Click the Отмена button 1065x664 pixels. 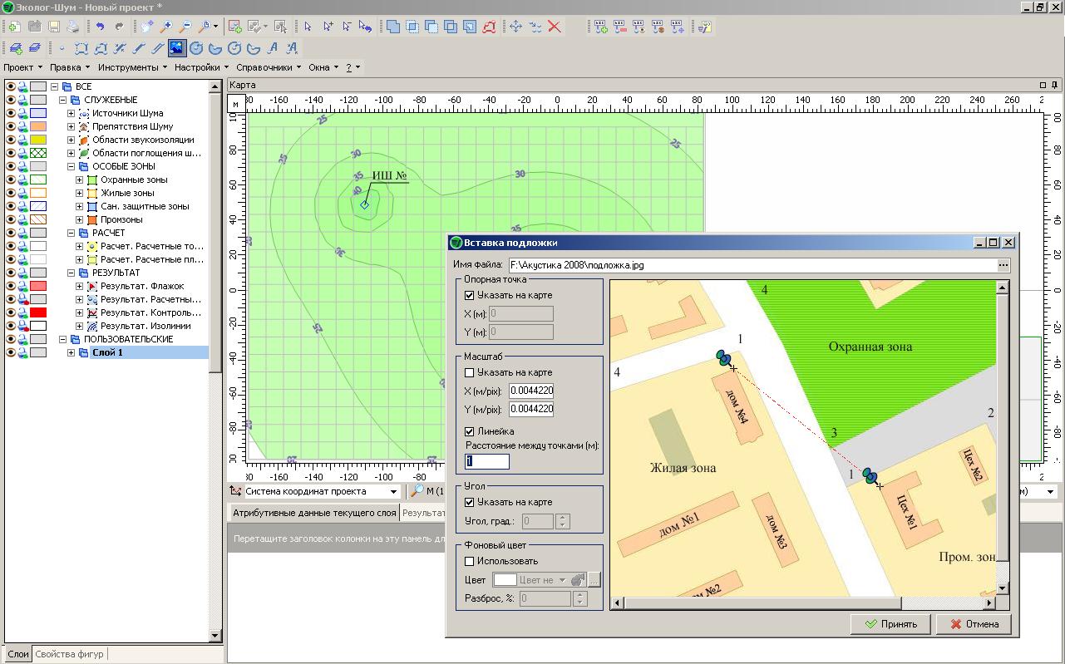974,624
